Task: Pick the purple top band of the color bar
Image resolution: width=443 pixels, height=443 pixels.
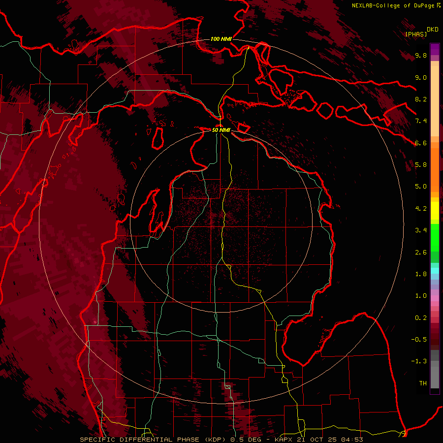Action: tap(435, 49)
